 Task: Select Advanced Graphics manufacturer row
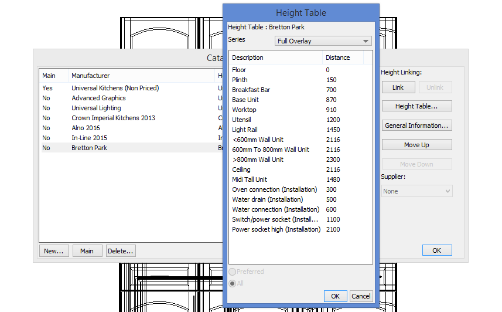click(x=132, y=98)
